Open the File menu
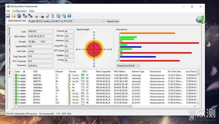This screenshot has height=124, width=219. 8,11
